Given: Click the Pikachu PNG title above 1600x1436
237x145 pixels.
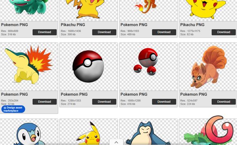Looking at the screenshot, I should [x=73, y=25].
